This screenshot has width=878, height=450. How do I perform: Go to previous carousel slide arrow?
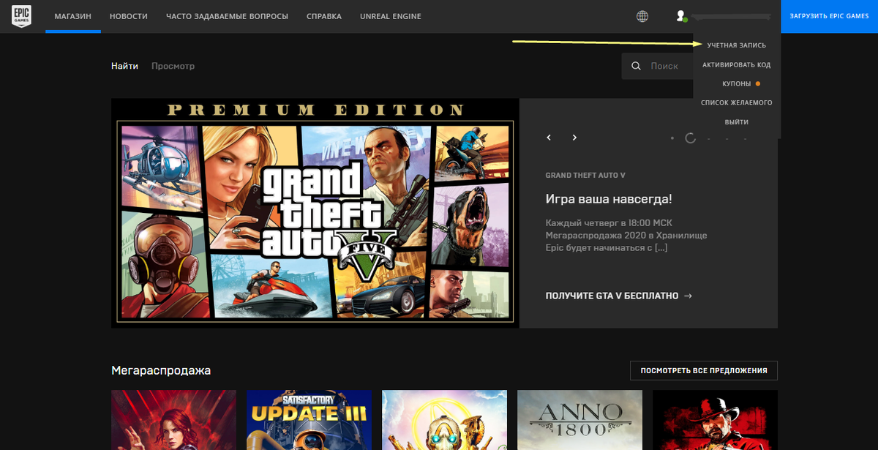(x=549, y=138)
